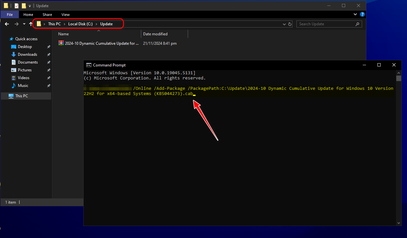Image resolution: width=407 pixels, height=238 pixels.
Task: Click the Pictures icon in sidebar
Action: 14,70
